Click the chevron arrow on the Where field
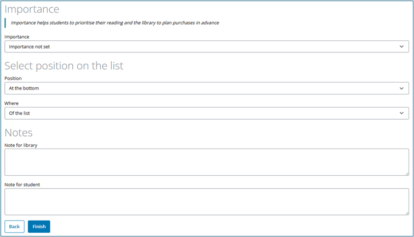 click(x=401, y=113)
